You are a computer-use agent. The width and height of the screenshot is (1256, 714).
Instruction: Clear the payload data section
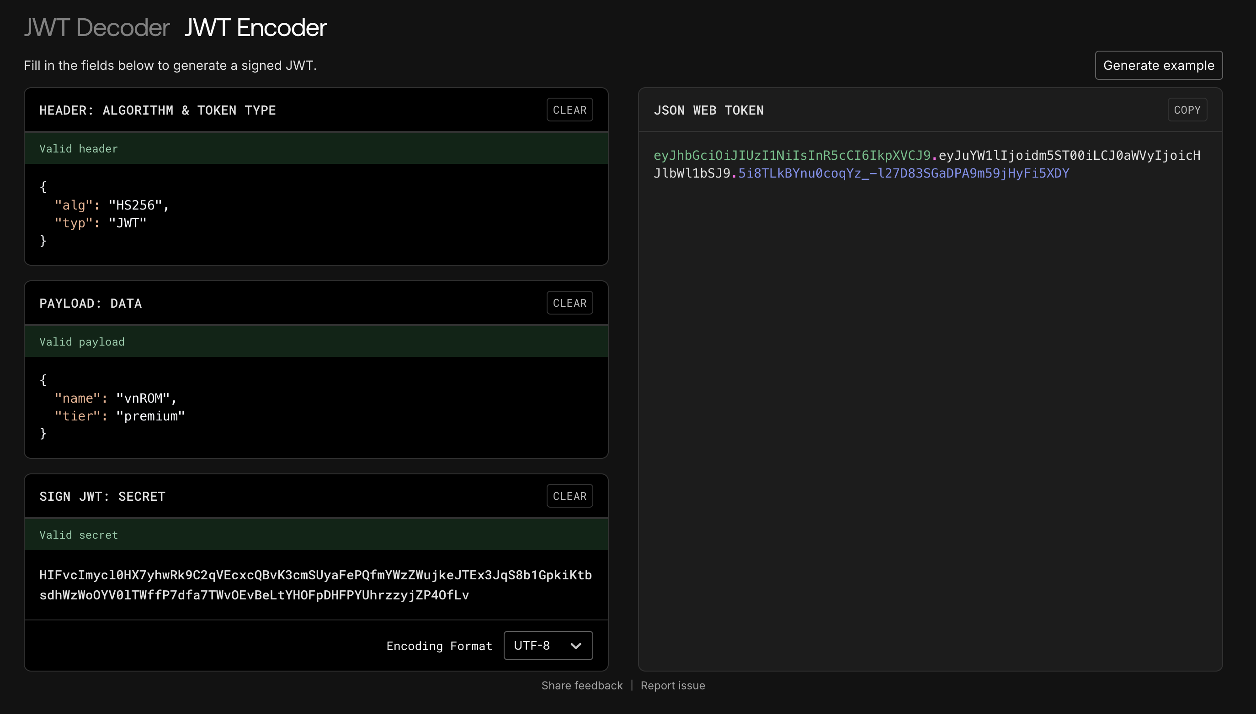pyautogui.click(x=569, y=303)
